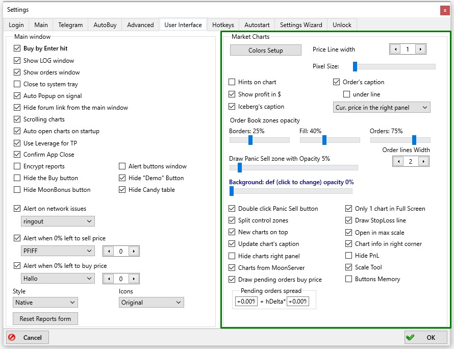The height and width of the screenshot is (349, 454).
Task: Decrease Order lines Width stepper arrow
Action: (398, 161)
